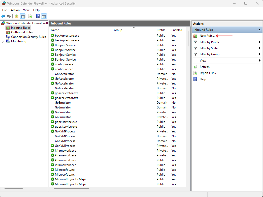The image size is (263, 197).
Task: Click New Rule... in Actions pane
Action: point(207,36)
